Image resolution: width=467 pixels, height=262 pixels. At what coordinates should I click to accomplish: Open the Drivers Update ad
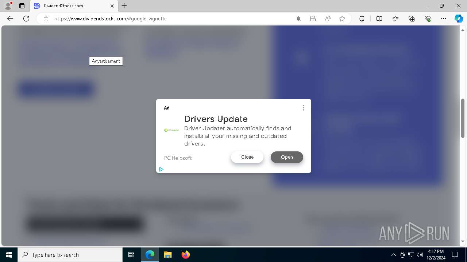[x=287, y=157]
